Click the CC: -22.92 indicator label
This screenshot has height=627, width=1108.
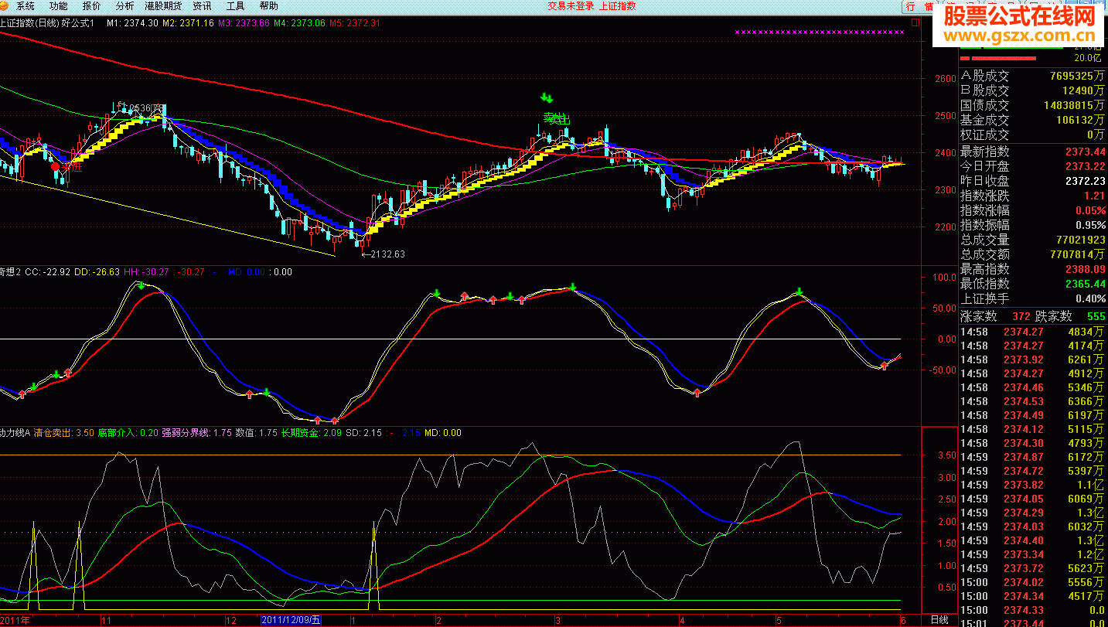click(47, 272)
